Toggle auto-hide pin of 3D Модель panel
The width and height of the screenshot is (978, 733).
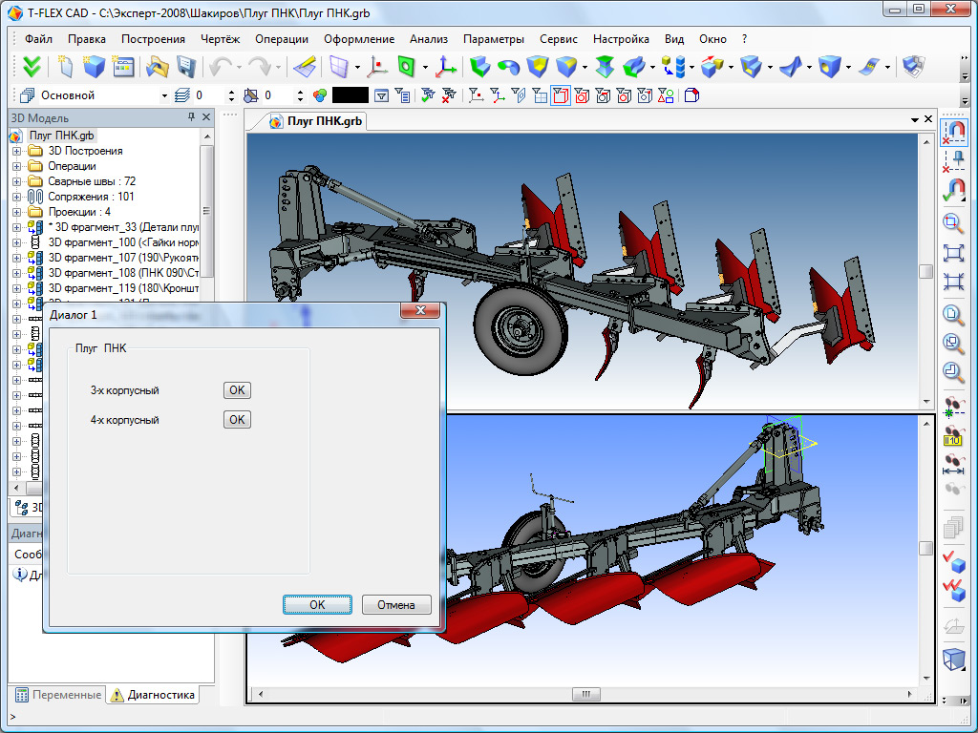pos(191,117)
